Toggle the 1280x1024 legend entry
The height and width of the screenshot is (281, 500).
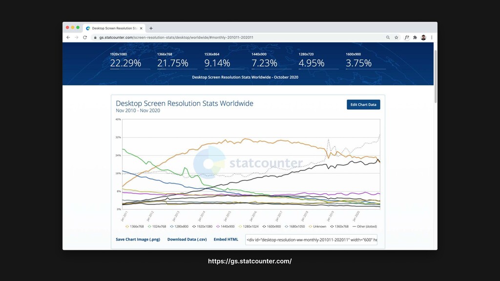coord(249,226)
